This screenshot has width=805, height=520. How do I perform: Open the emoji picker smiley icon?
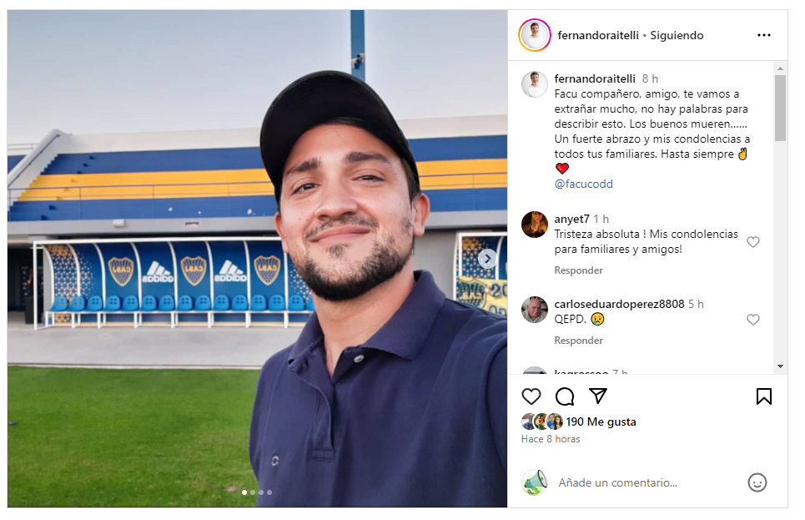(757, 482)
